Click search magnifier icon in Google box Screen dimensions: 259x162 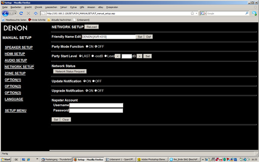pos(247,13)
